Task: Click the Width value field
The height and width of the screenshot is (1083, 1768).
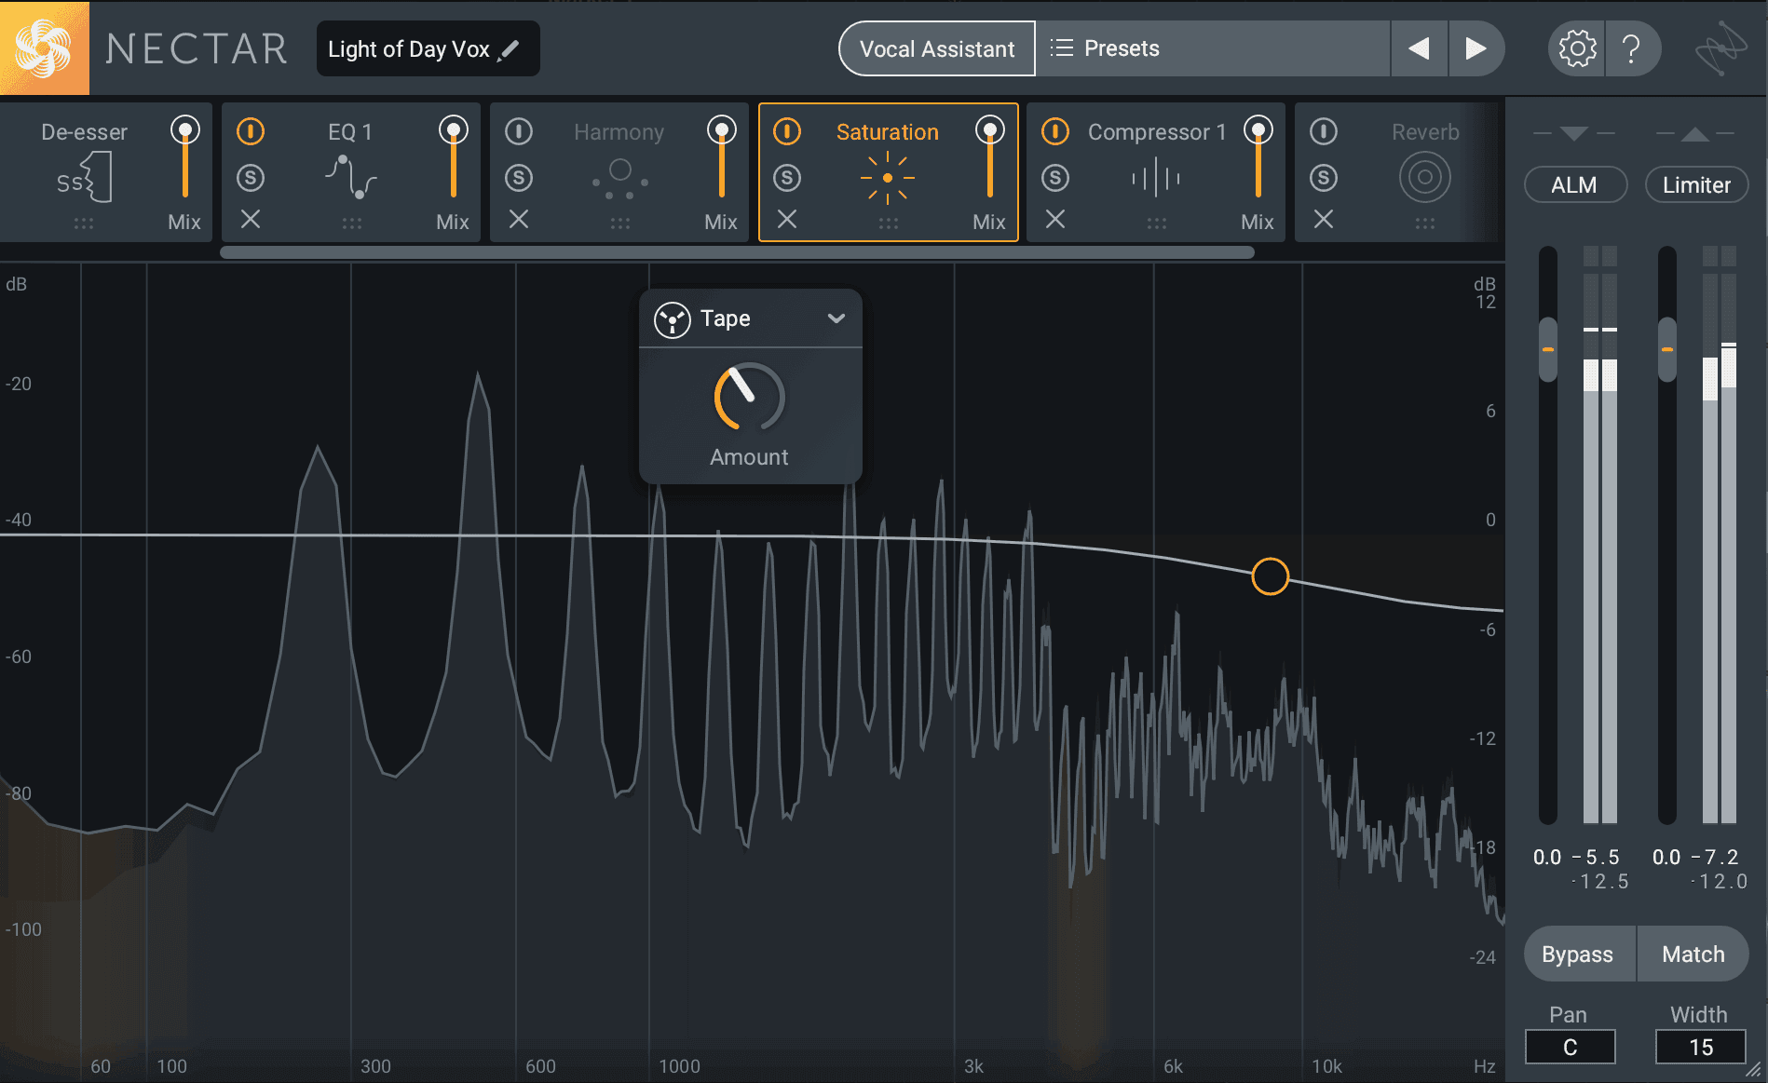Action: click(1700, 1047)
